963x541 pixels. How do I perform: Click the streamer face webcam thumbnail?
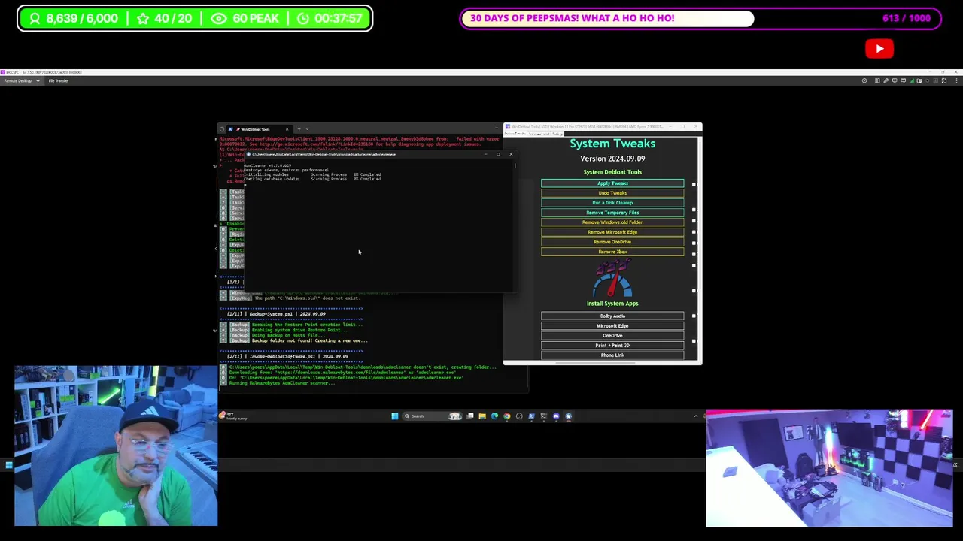coord(116,446)
